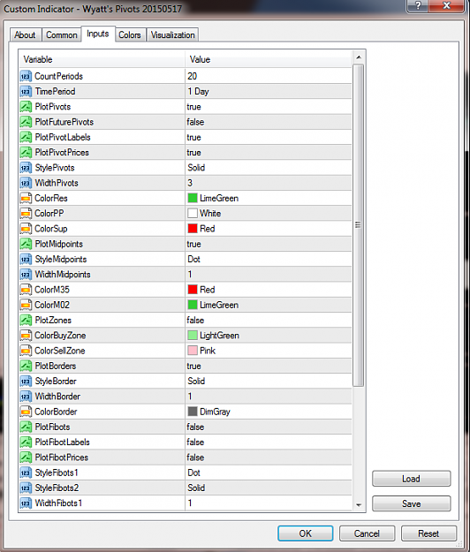Screen dimensions: 470x552
Task: Click the PlotPivotPrices row icon
Action: (x=26, y=153)
